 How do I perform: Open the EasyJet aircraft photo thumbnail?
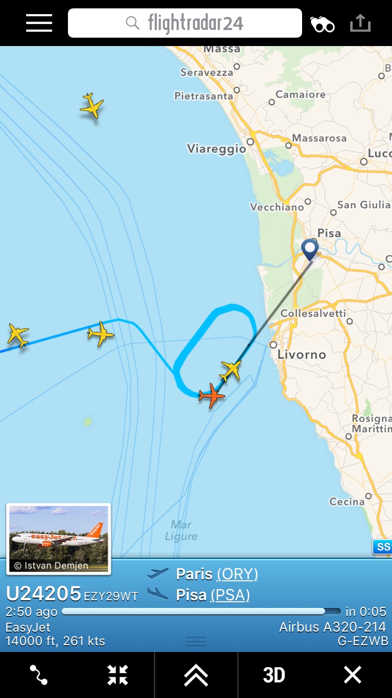(59, 539)
